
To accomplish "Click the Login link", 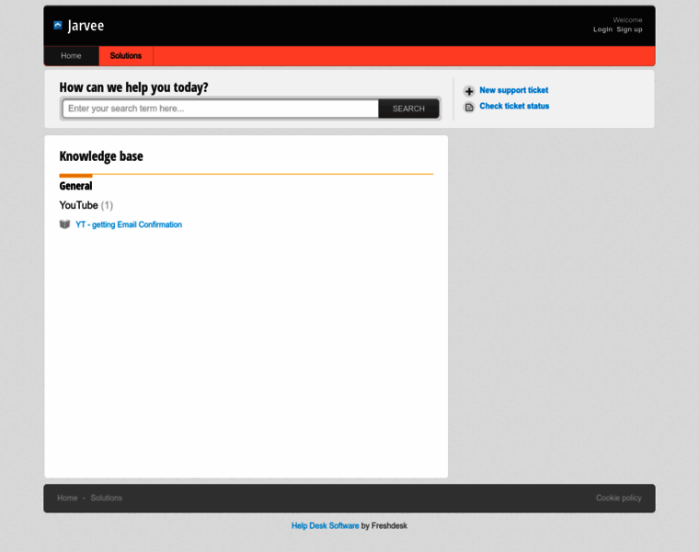I will [x=602, y=29].
